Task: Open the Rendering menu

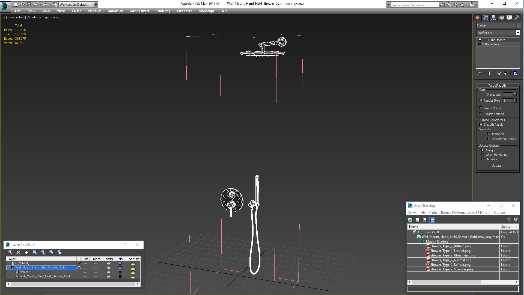Action: coord(163,11)
